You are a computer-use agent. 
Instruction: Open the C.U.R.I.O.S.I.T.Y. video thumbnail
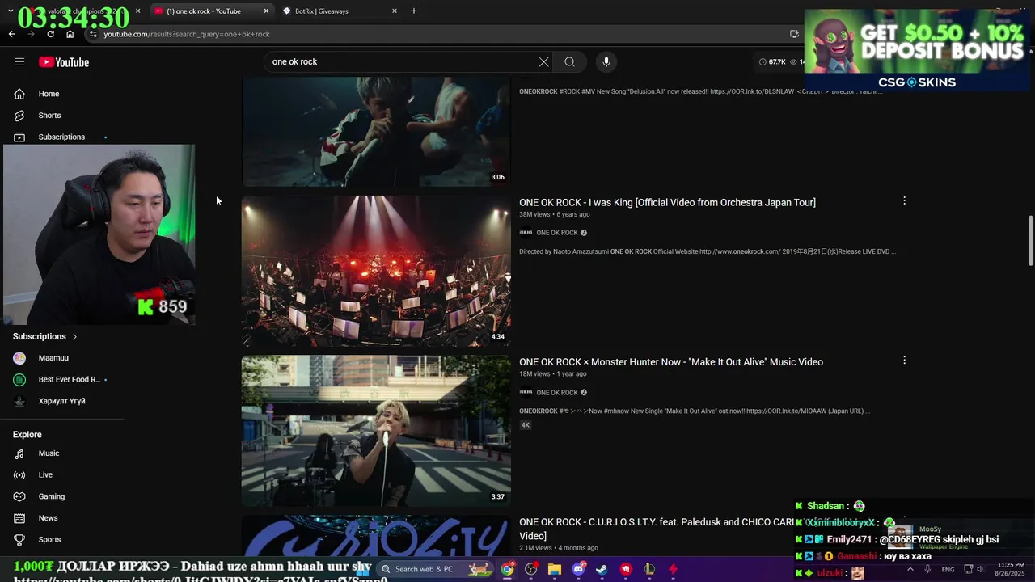376,536
